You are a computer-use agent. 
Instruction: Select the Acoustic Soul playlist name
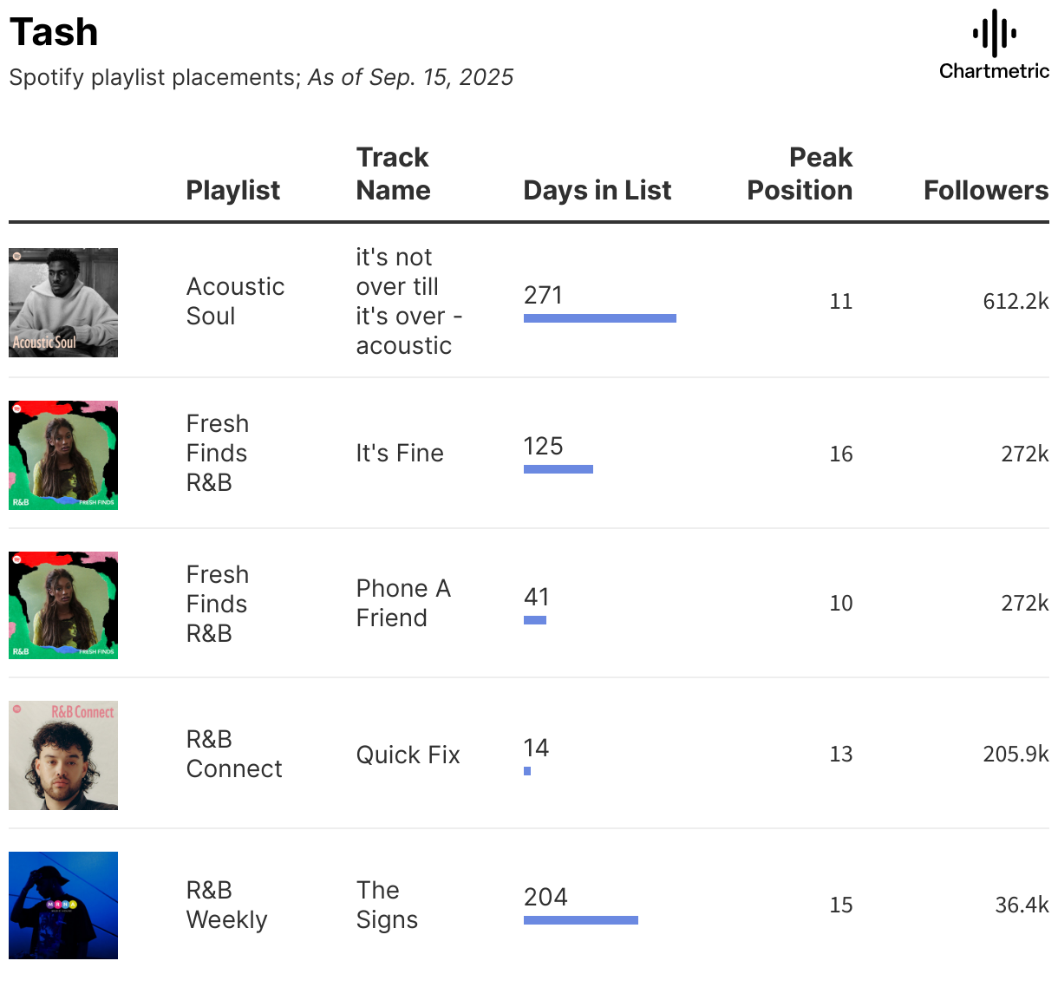[x=236, y=301]
